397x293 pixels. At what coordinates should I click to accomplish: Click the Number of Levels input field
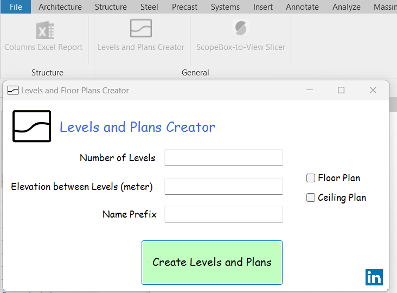tap(223, 158)
